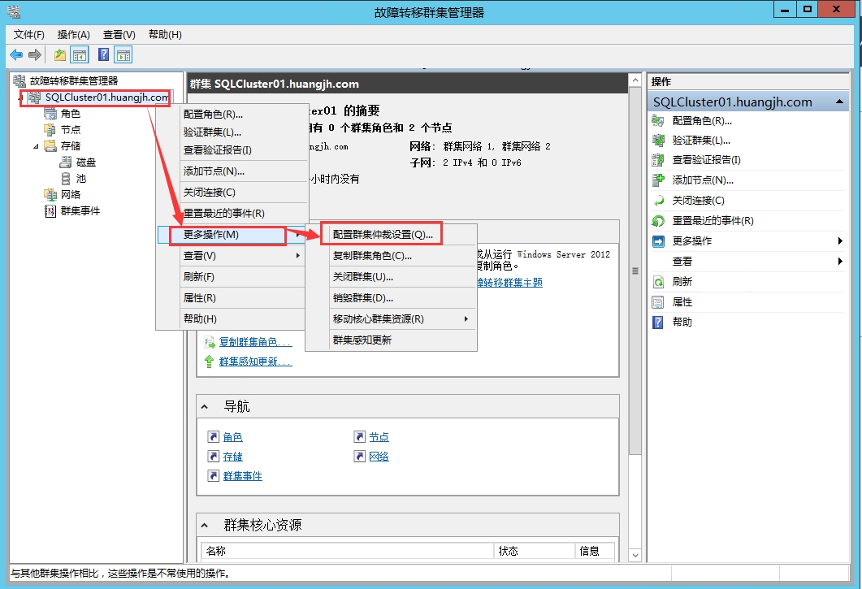Click 故障转移群集管理器 root tree node
The image size is (862, 589).
click(74, 81)
